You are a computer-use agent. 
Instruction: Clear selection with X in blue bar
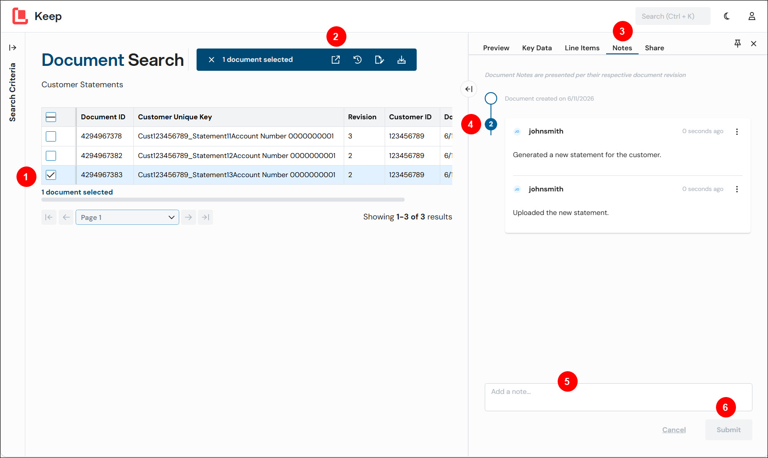212,60
